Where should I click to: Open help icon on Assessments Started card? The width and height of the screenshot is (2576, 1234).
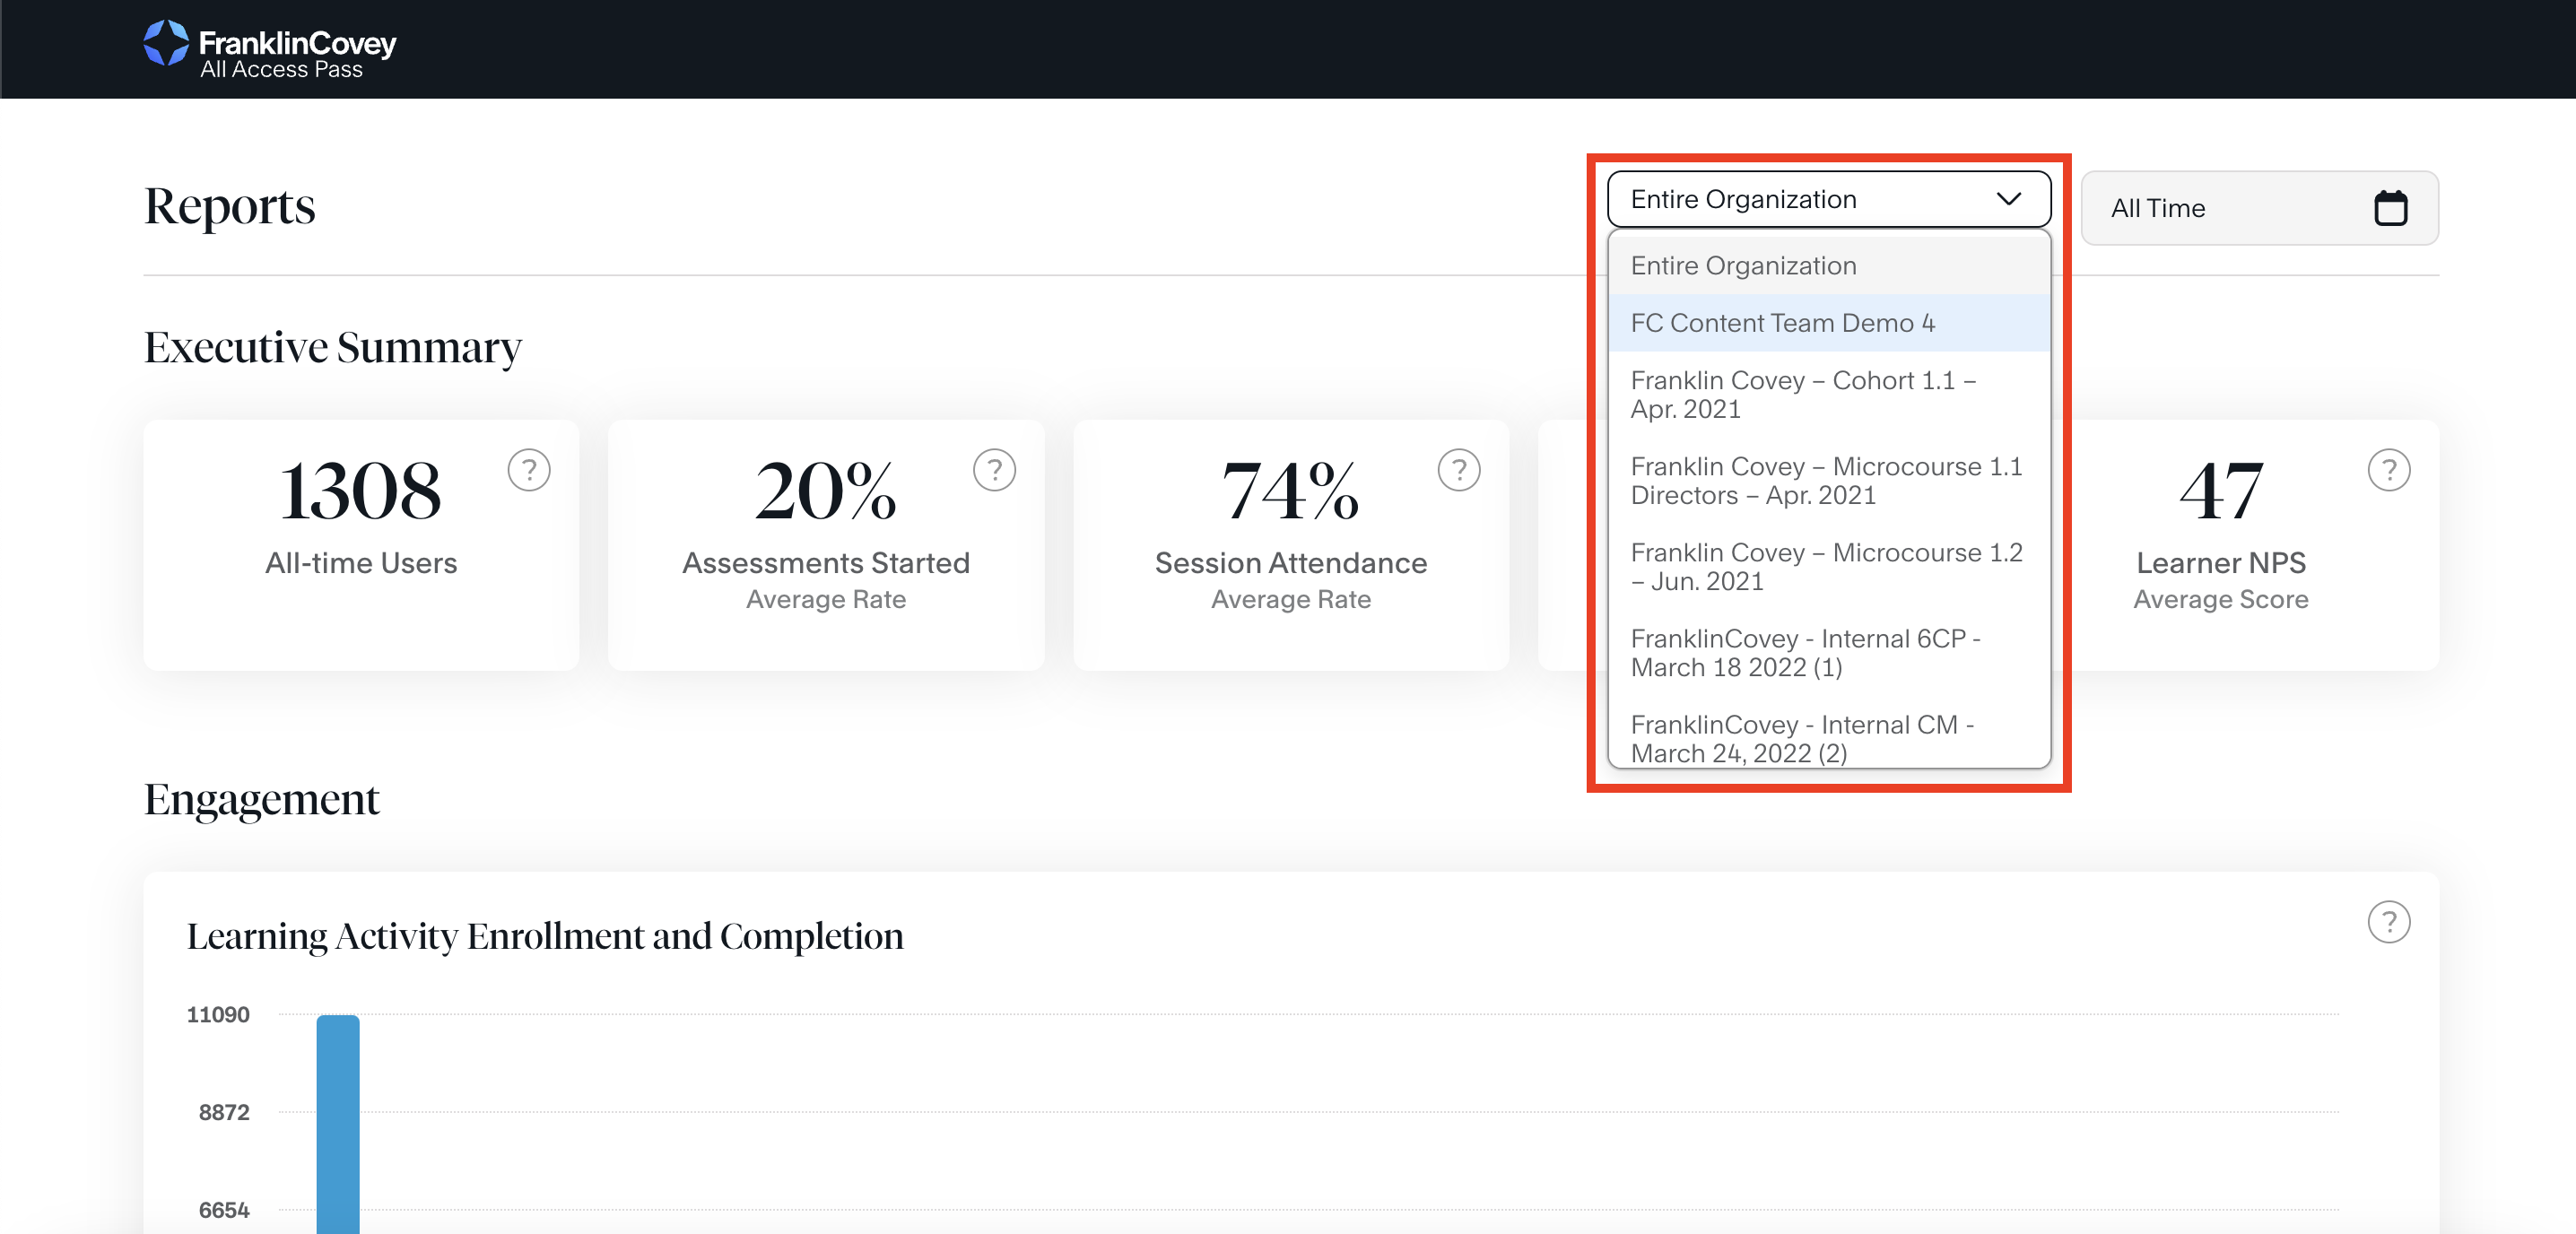point(994,470)
